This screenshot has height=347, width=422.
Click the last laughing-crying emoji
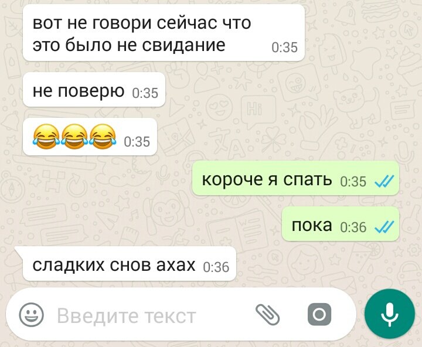point(103,137)
